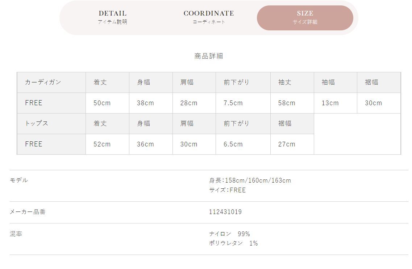Click the tops 裾幅 27cm cell
The width and height of the screenshot is (412, 269).
[x=292, y=144]
